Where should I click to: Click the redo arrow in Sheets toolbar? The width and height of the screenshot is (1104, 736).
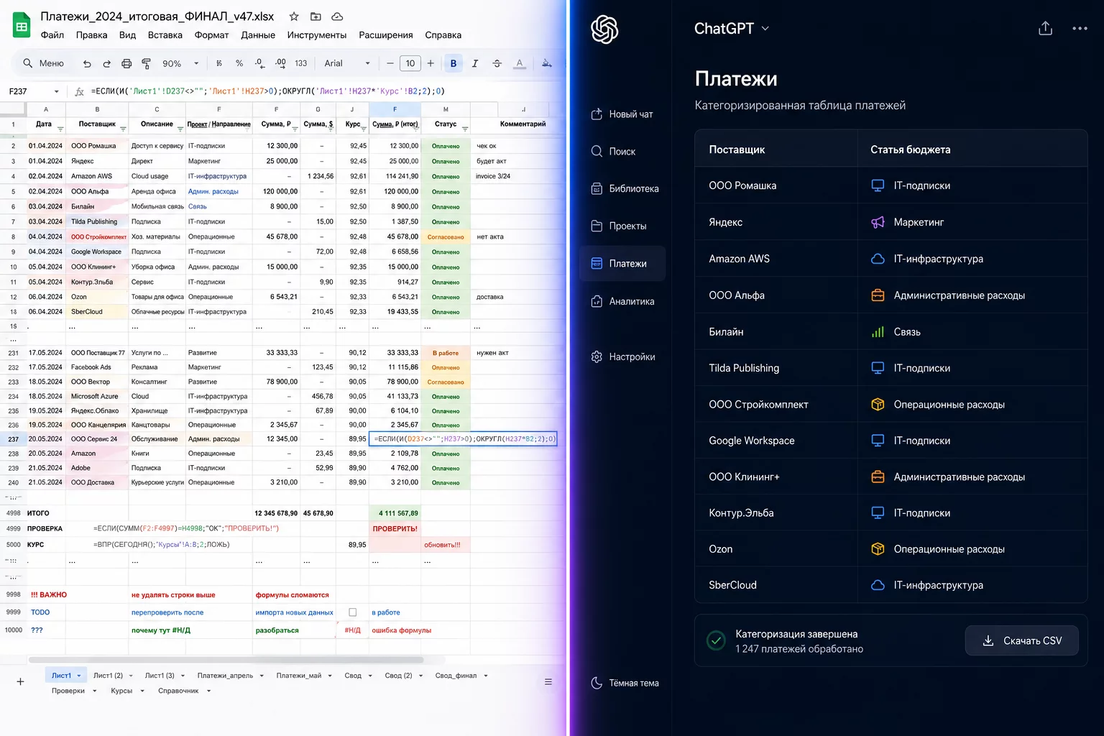[106, 63]
